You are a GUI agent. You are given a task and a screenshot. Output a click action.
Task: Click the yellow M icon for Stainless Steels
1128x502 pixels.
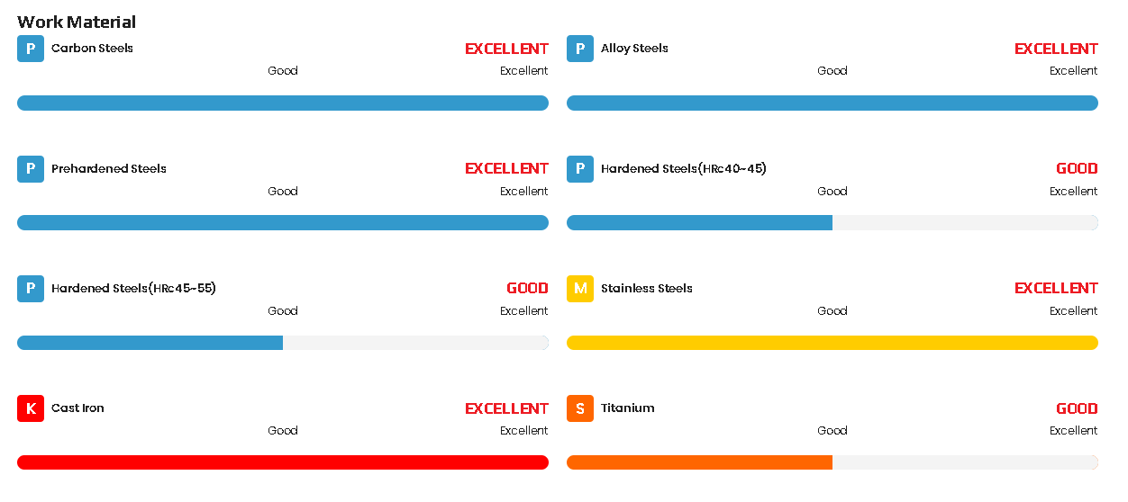pyautogui.click(x=580, y=289)
